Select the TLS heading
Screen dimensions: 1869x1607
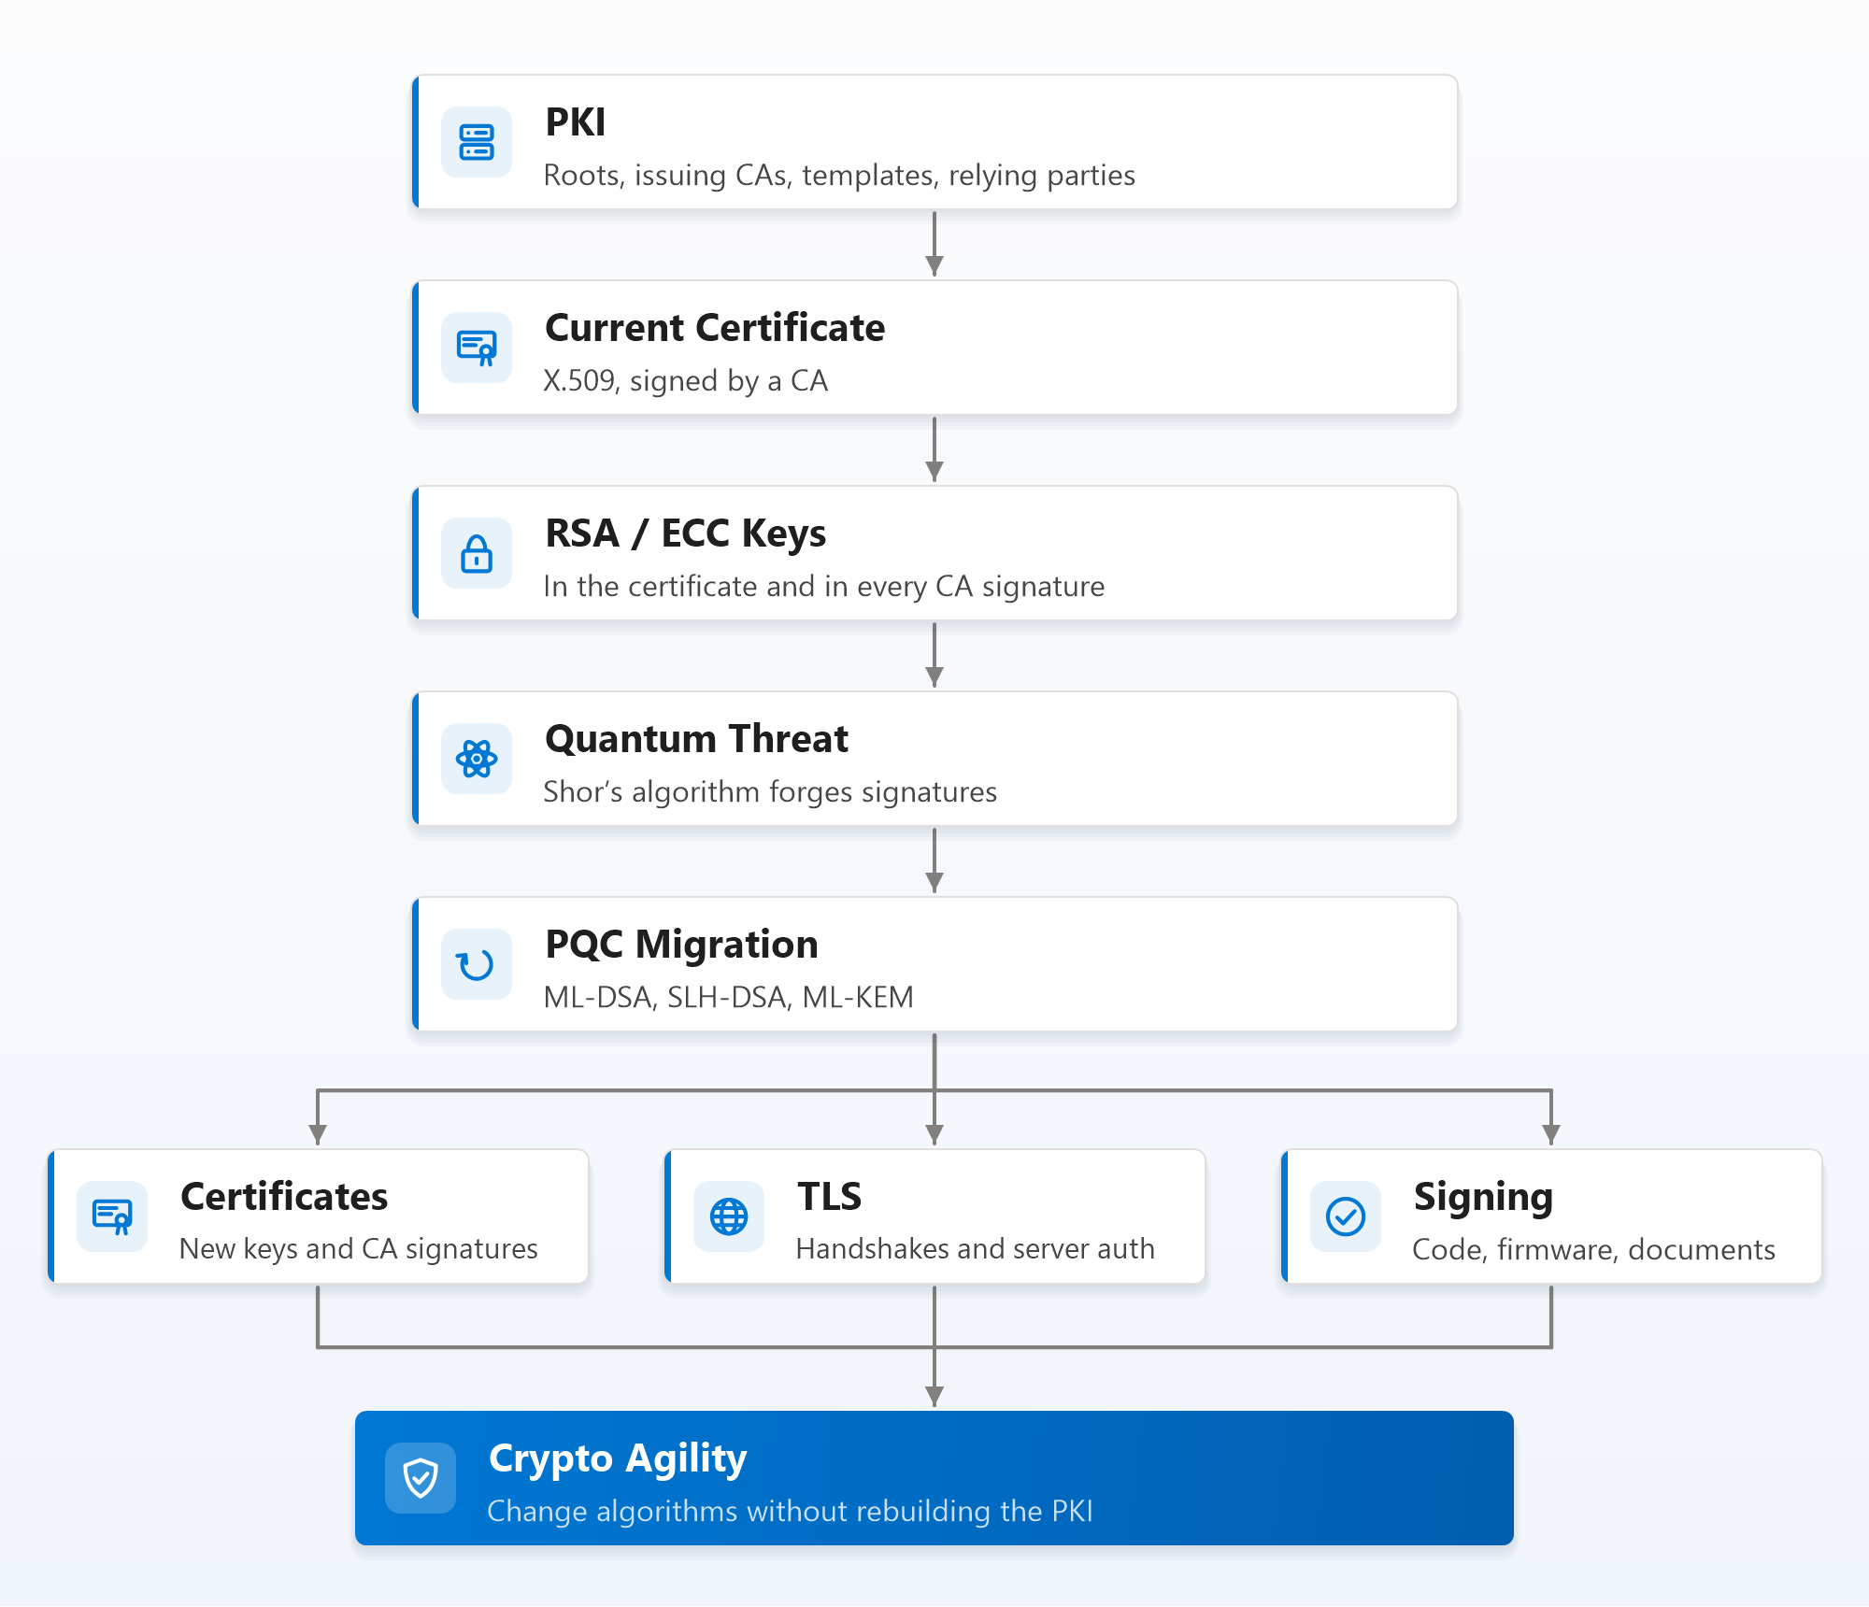pos(830,1197)
